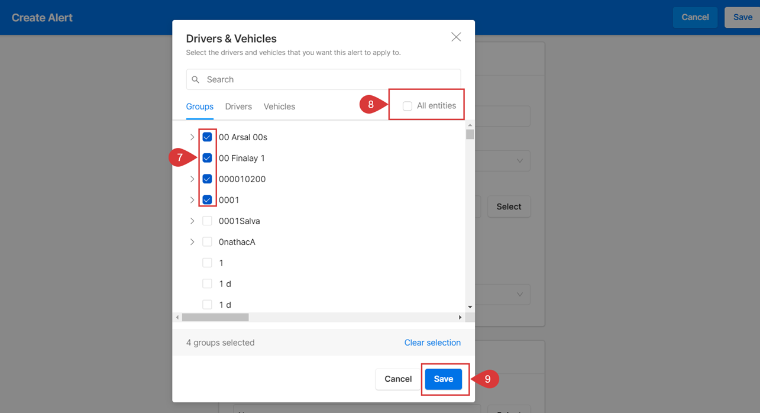Focus the Search input field
Screen dimensions: 760x413
click(324, 79)
